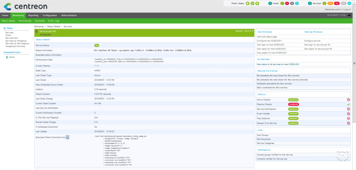This screenshot has height=170, width=356.
Task: Click the ENABLED badge for Flap Detection
Action: pyautogui.click(x=293, y=119)
